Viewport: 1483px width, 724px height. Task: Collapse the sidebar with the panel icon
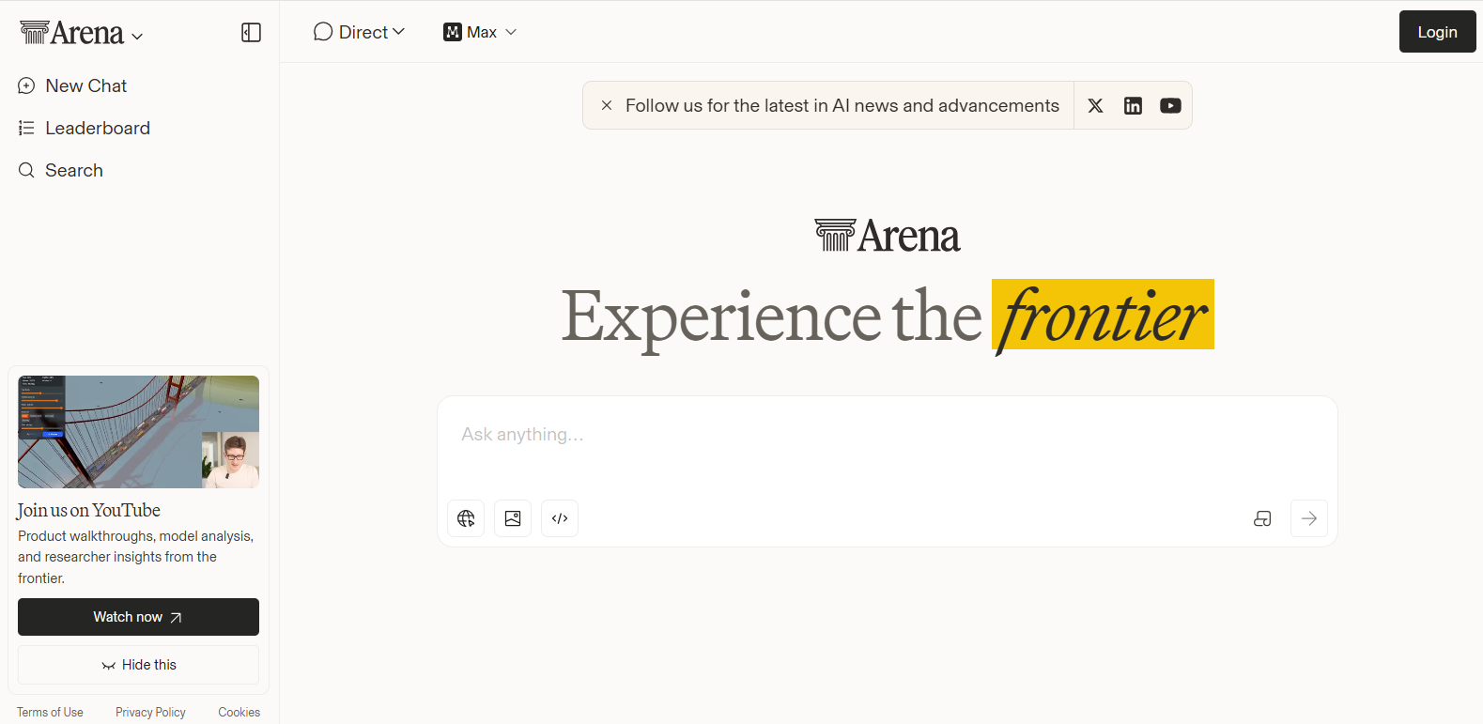click(251, 31)
